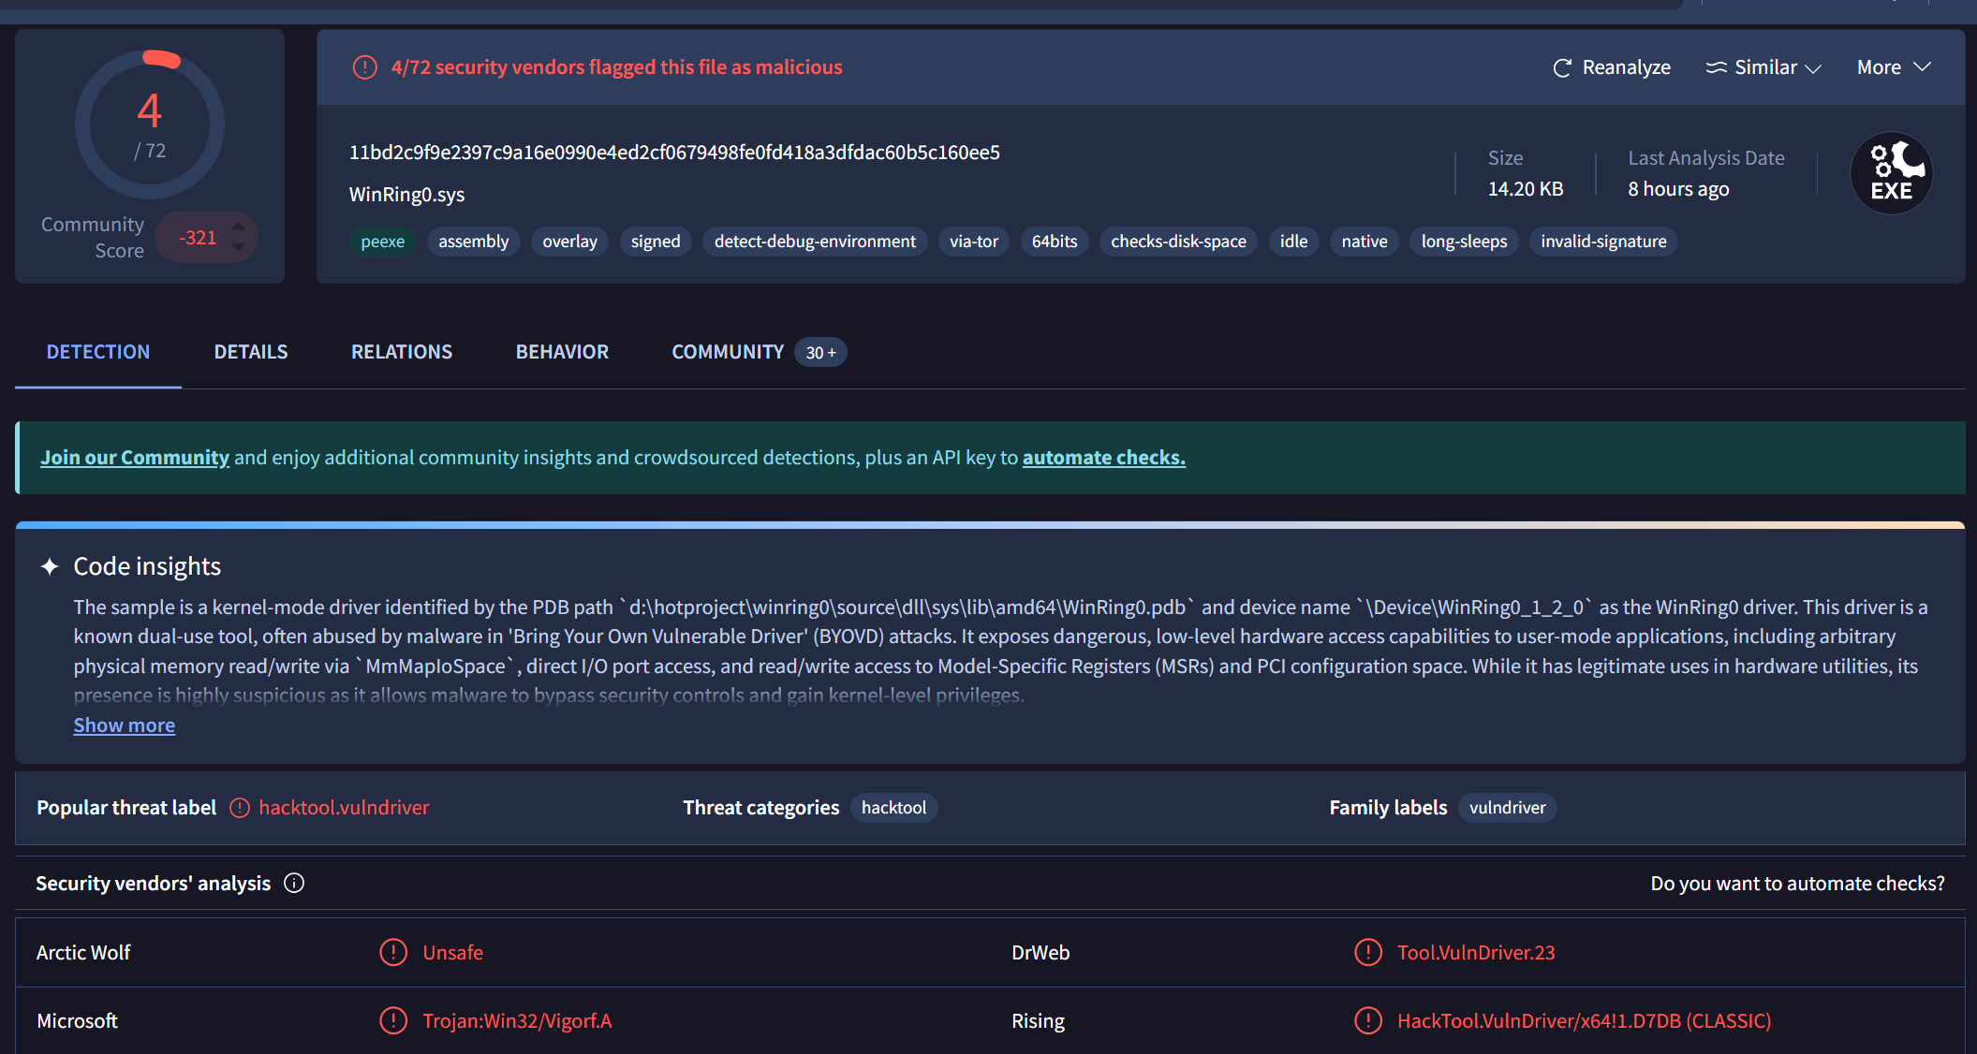Open the Join our Community link
1977x1054 pixels.
[135, 458]
